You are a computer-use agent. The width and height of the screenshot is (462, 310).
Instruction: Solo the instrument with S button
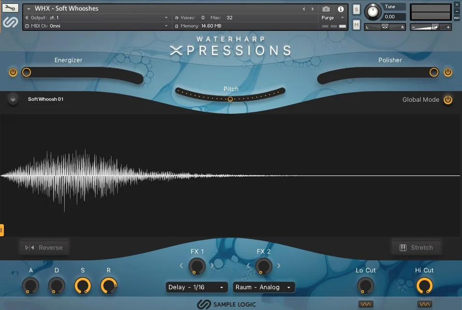[356, 10]
